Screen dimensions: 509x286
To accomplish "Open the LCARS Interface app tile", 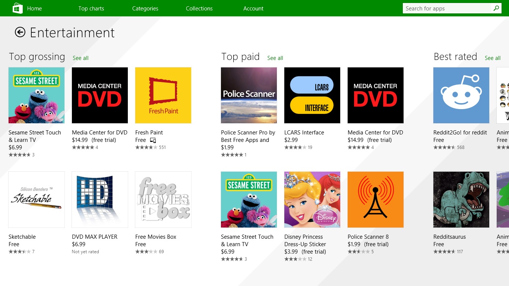I will tap(312, 95).
